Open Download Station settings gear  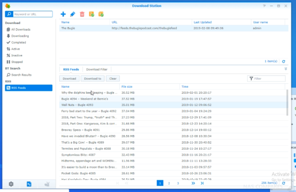point(11,184)
